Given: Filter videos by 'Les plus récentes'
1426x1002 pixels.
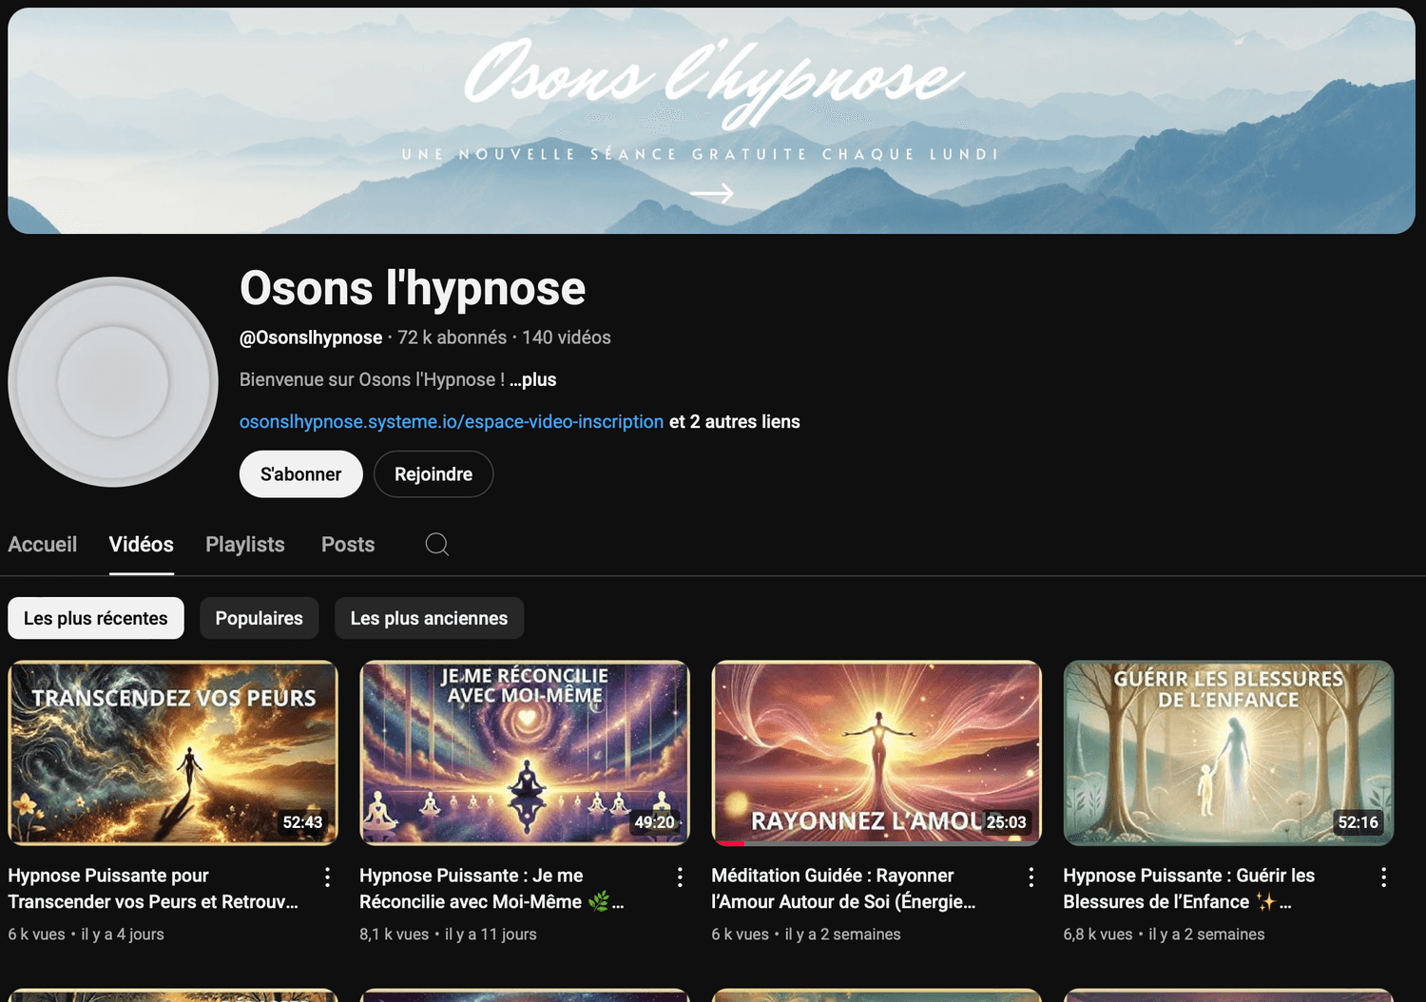Looking at the screenshot, I should pos(96,618).
